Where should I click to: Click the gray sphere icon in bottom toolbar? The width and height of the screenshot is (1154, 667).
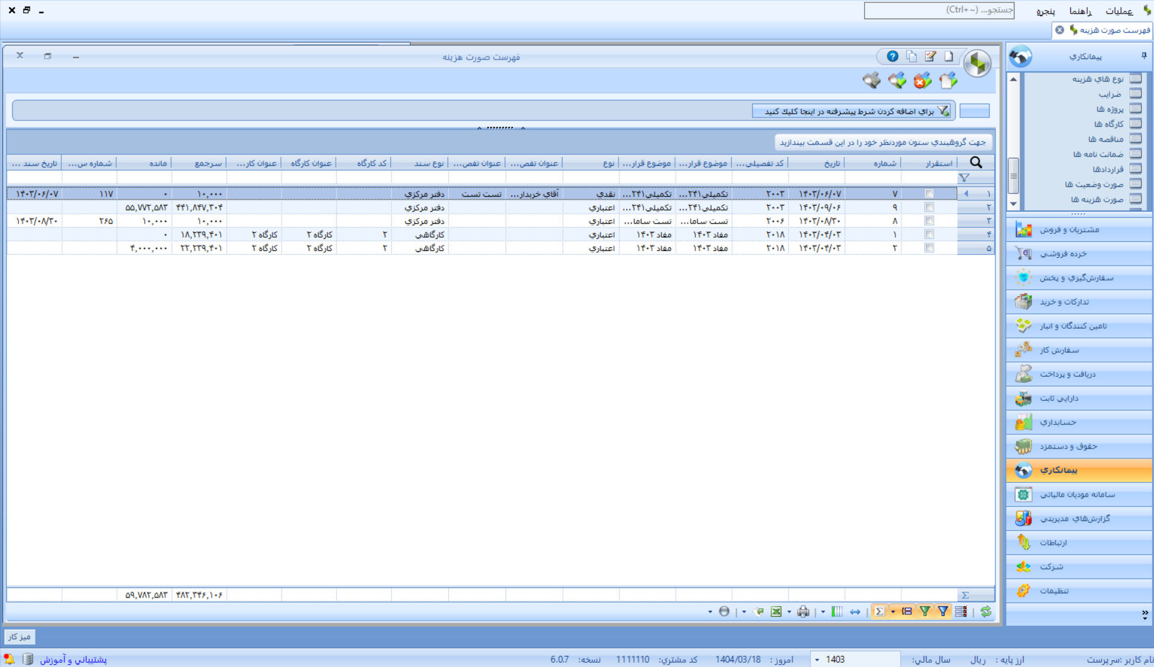click(724, 612)
